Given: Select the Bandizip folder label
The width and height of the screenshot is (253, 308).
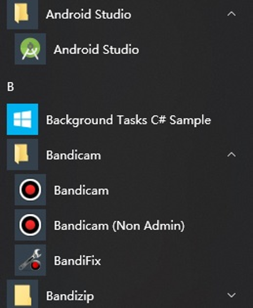Looking at the screenshot, I should 70,296.
